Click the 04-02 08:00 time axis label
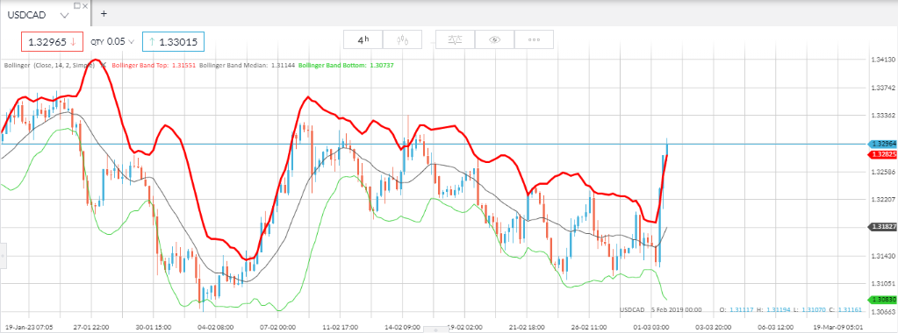The width and height of the screenshot is (898, 333). tap(216, 327)
